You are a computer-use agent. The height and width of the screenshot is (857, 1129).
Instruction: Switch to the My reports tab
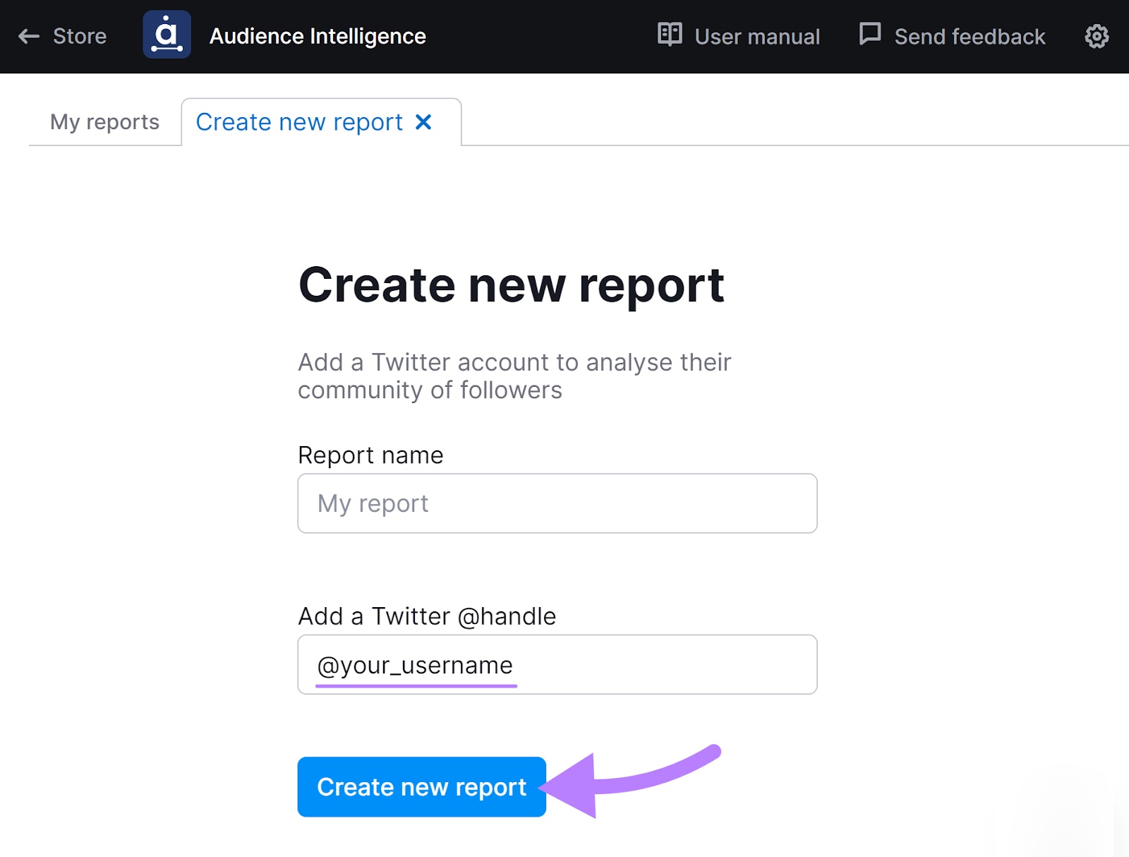click(x=103, y=122)
